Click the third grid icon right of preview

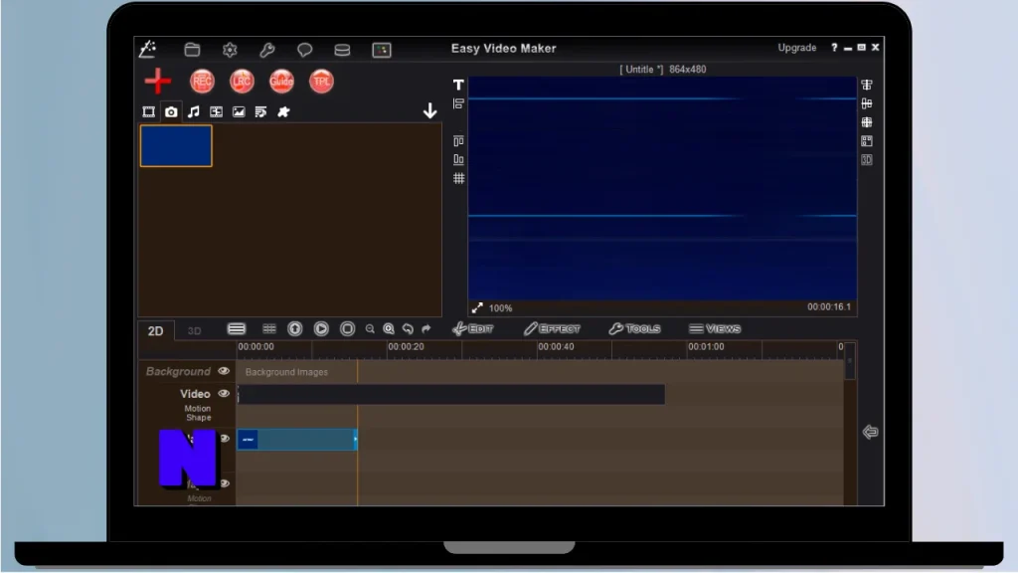[x=867, y=122]
